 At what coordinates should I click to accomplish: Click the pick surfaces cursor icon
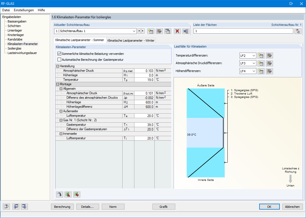pyautogui.click(x=298, y=31)
